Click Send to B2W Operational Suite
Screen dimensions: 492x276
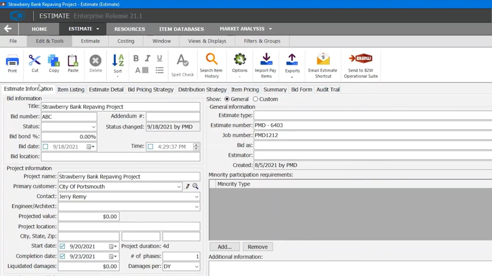click(x=360, y=63)
